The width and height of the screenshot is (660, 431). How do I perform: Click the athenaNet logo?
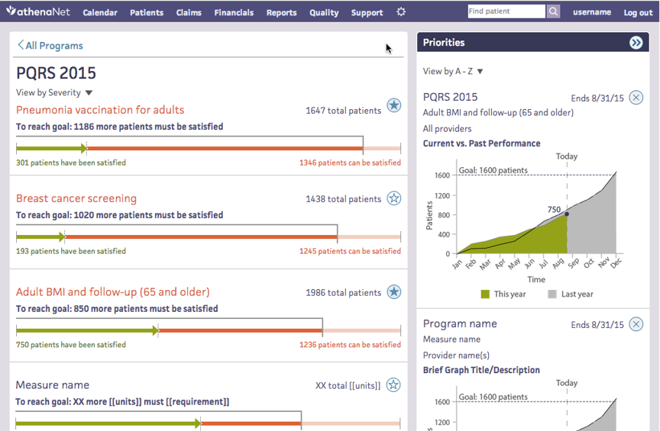(38, 12)
